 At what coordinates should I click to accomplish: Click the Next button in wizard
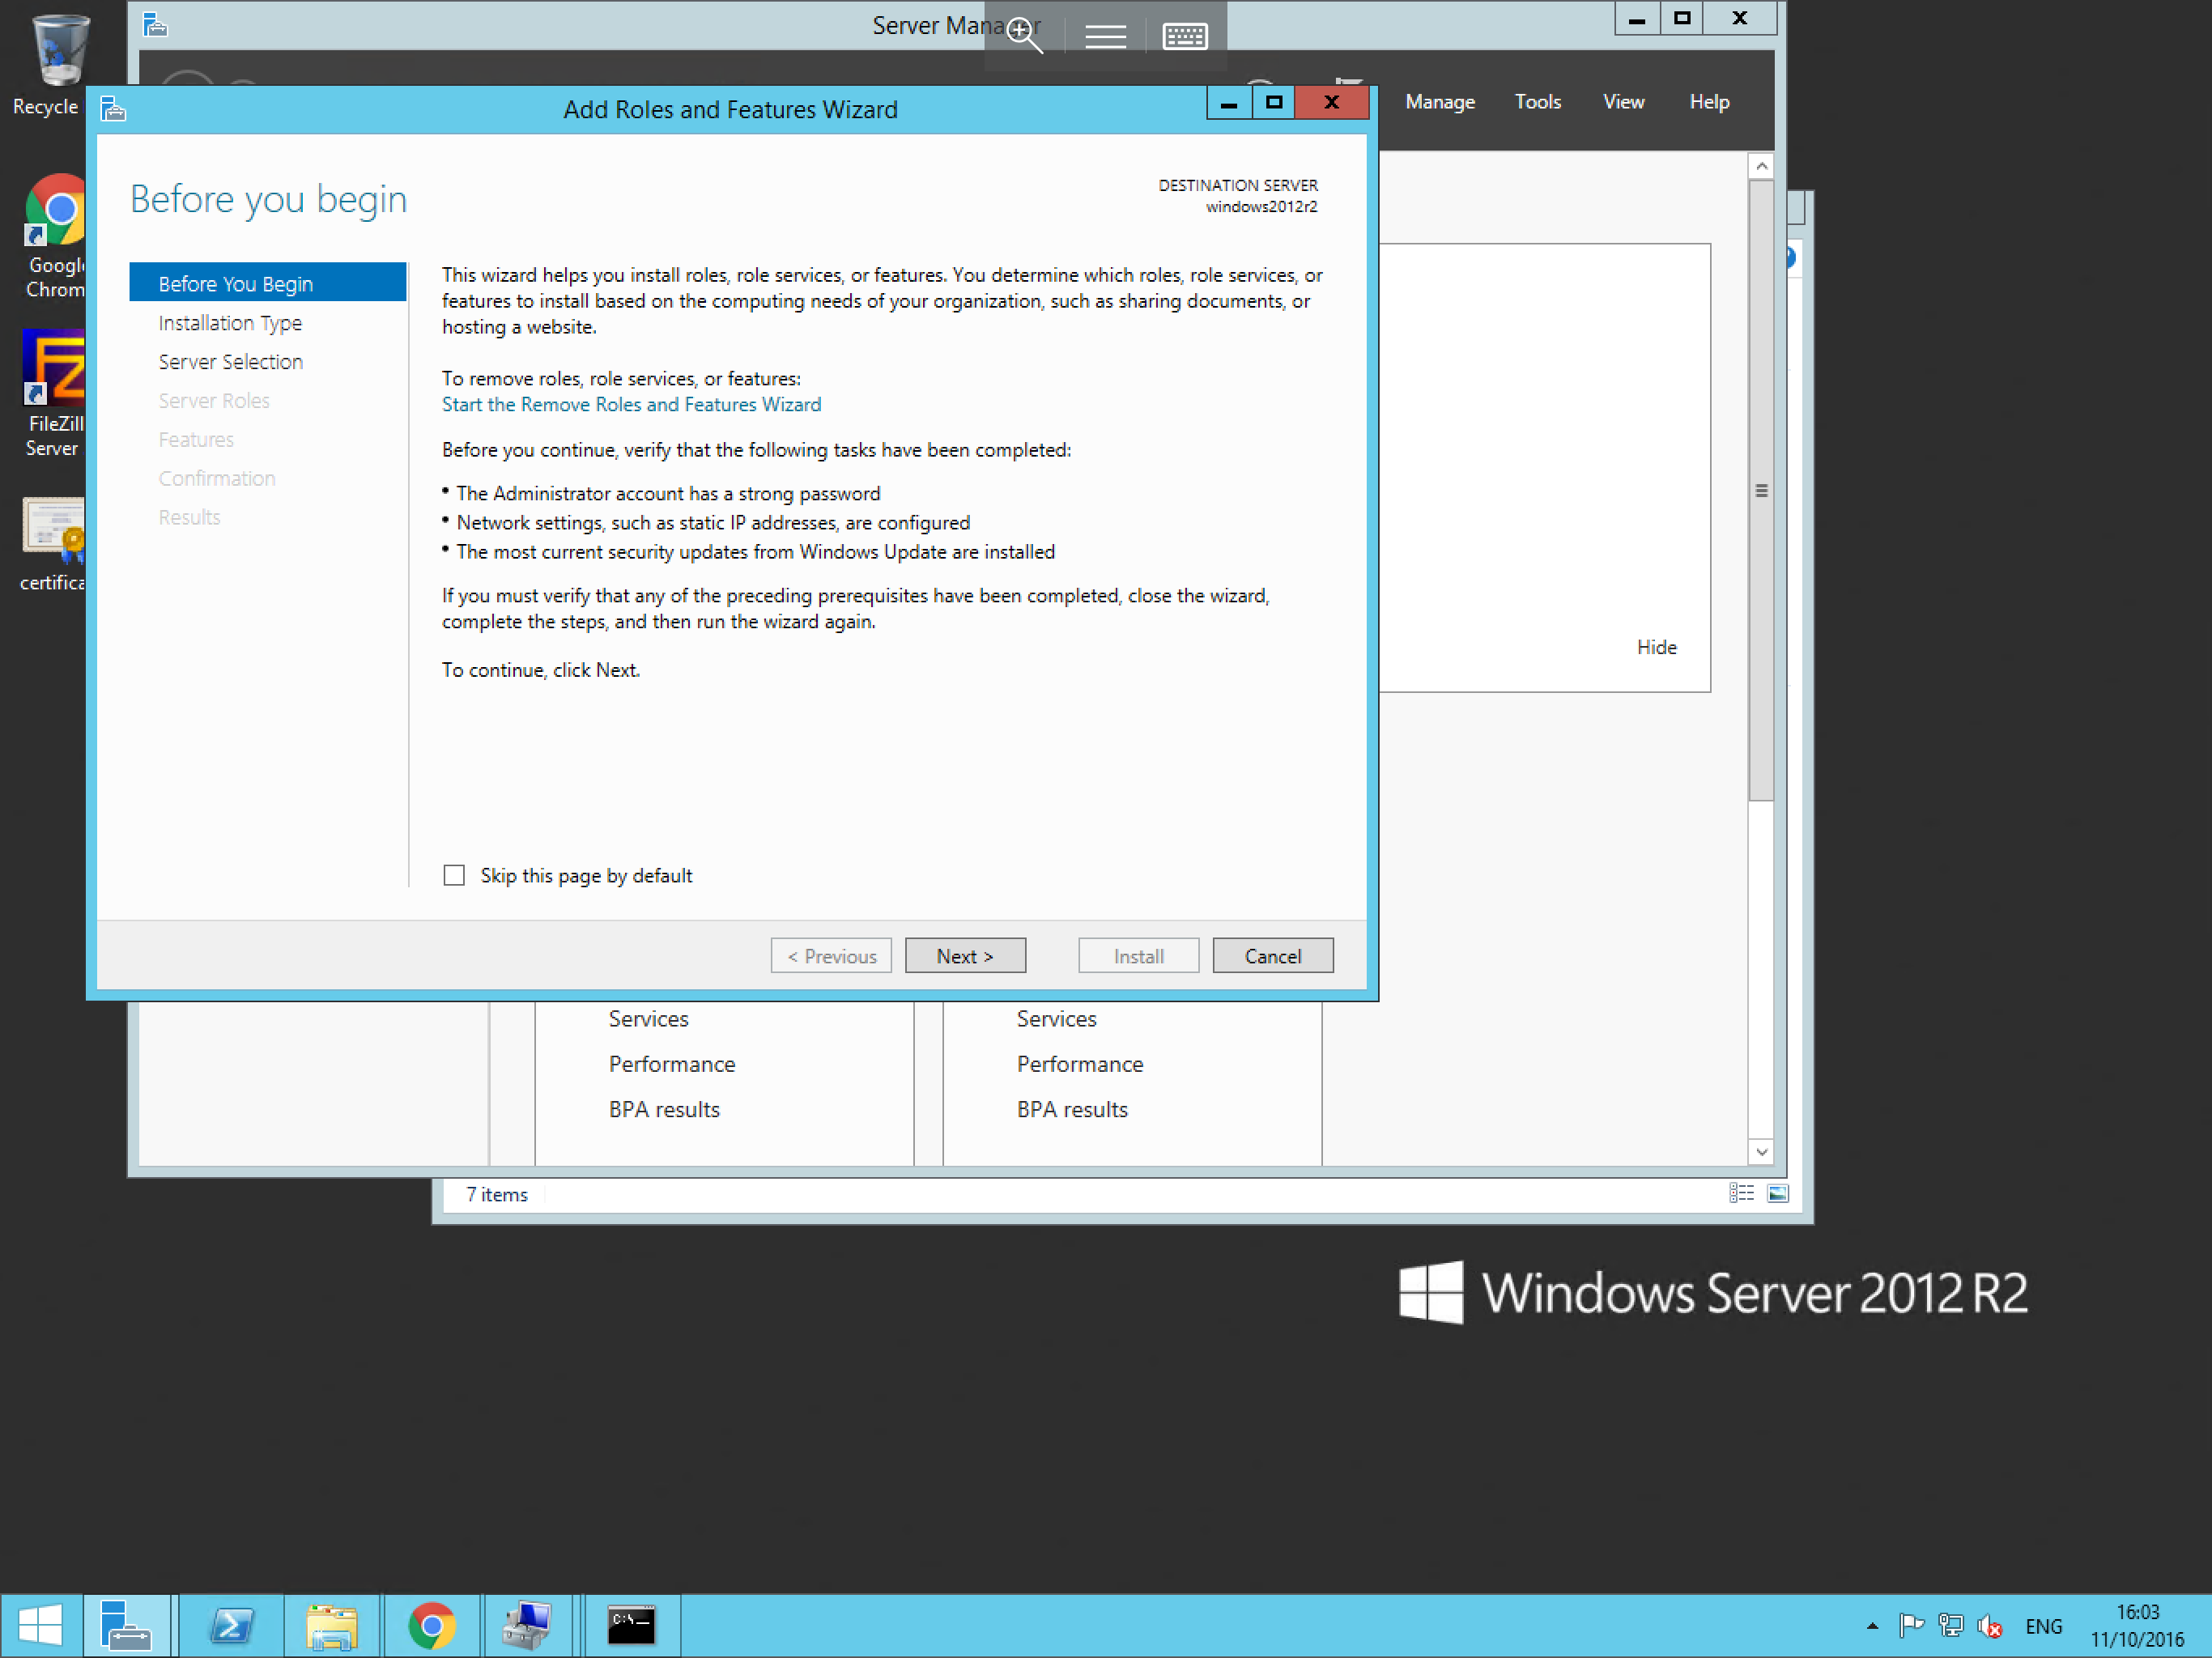pyautogui.click(x=965, y=955)
